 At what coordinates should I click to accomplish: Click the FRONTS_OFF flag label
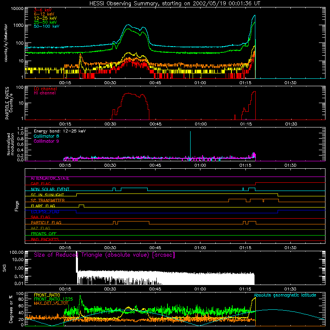coord(44,234)
